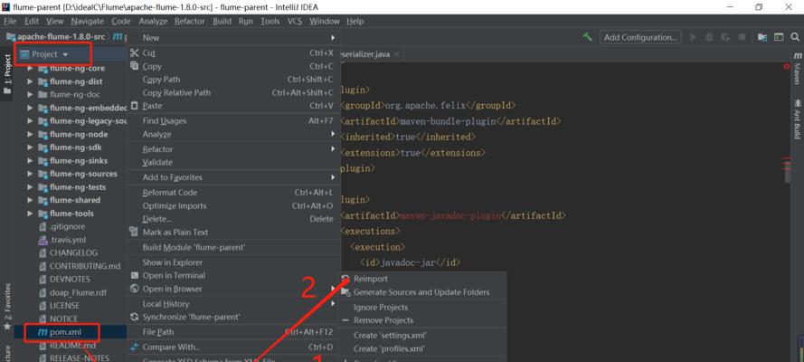
Task: Expand the flume-ng-node module
Action: 30,134
